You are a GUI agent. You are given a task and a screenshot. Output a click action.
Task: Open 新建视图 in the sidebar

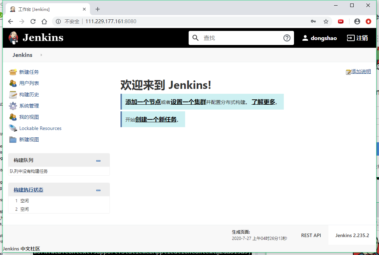29,139
